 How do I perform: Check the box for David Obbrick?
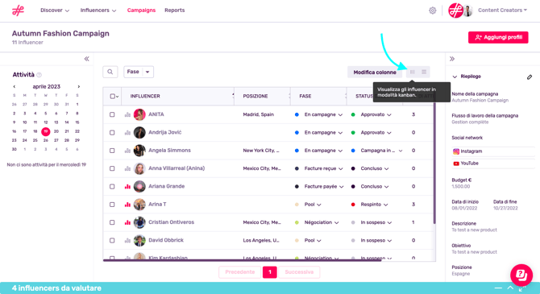pos(112,240)
